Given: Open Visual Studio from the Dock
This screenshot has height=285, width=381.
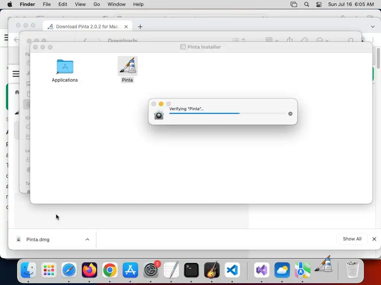Looking at the screenshot, I should pyautogui.click(x=262, y=270).
